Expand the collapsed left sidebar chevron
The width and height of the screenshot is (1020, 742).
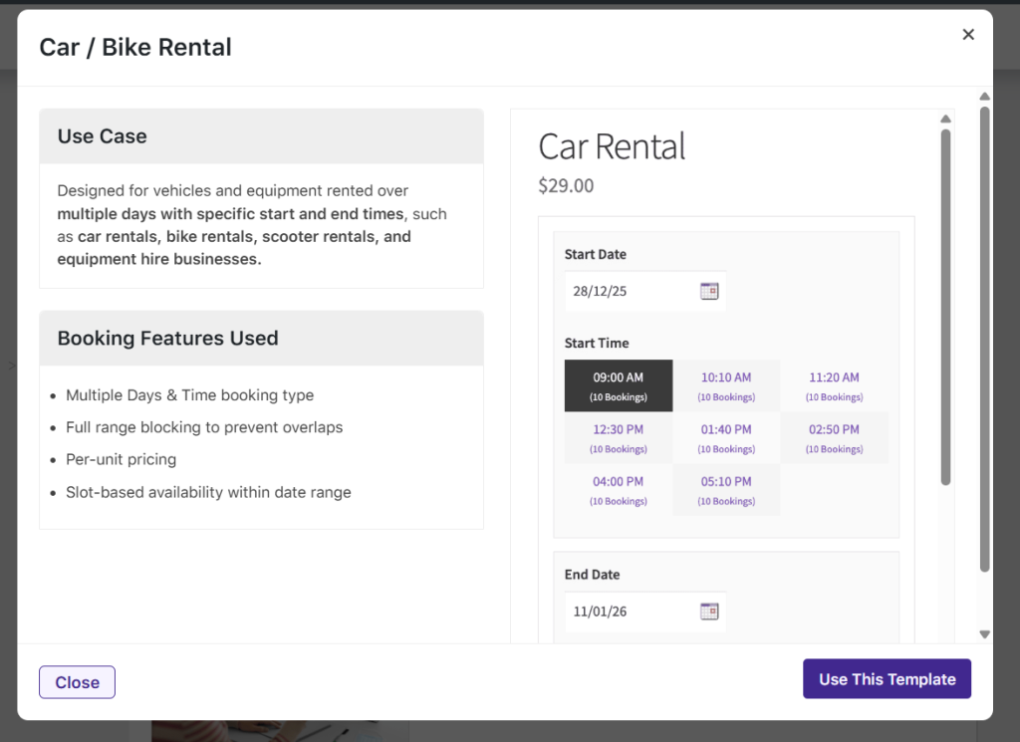11,366
